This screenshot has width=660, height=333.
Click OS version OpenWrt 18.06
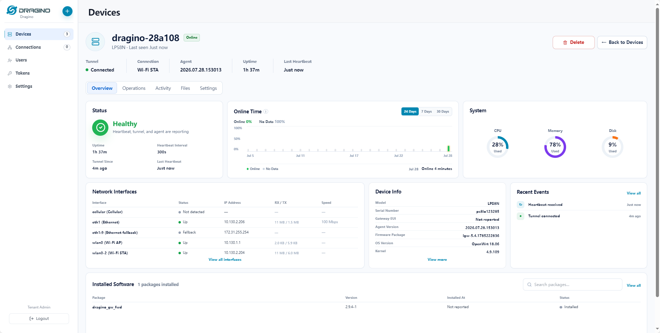coord(485,244)
